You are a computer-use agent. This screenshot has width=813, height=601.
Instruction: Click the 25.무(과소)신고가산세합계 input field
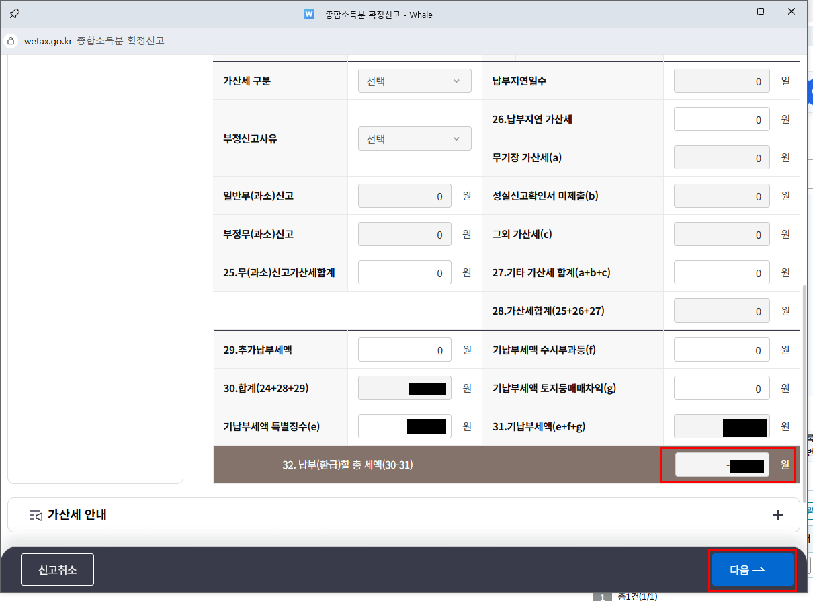click(404, 273)
